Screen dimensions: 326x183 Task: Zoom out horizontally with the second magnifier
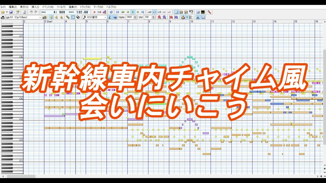(x=164, y=17)
